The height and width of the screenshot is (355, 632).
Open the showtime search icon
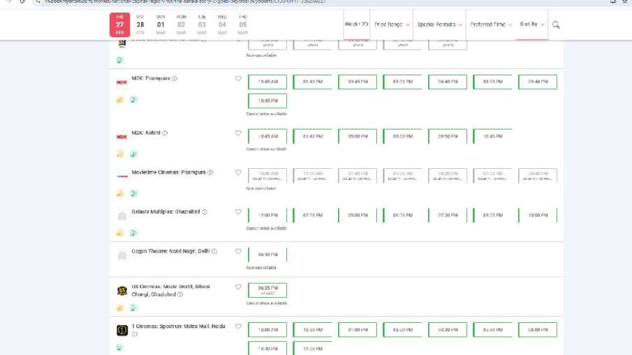[556, 25]
